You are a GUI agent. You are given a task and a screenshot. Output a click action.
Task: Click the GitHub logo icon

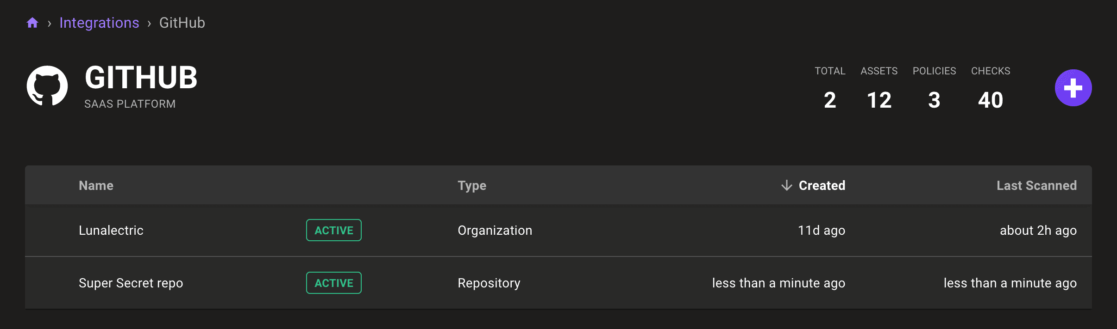pyautogui.click(x=47, y=86)
